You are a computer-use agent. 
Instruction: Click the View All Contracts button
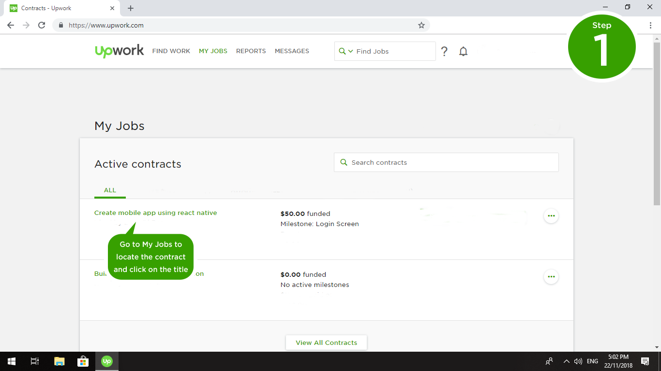click(326, 342)
